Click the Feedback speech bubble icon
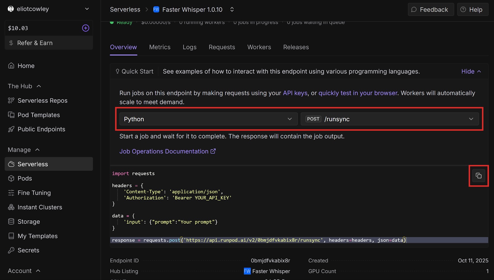This screenshot has width=494, height=280. click(x=414, y=10)
